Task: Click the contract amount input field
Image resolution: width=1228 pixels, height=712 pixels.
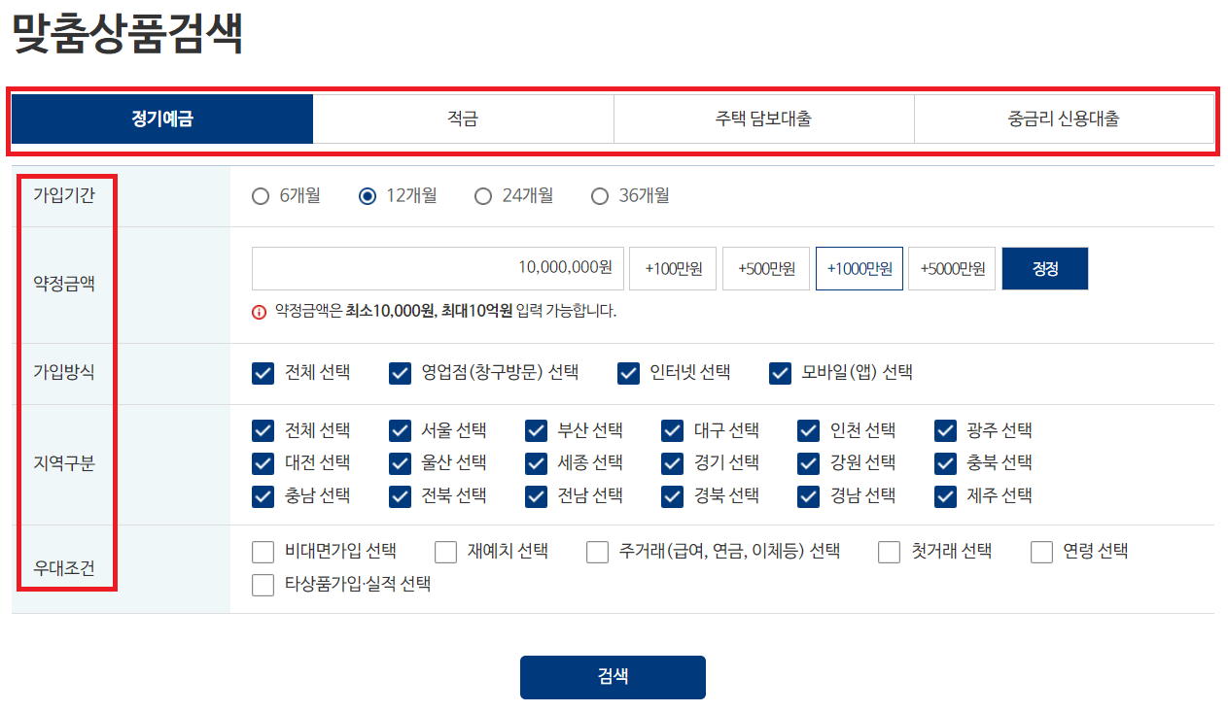Action: click(x=438, y=268)
